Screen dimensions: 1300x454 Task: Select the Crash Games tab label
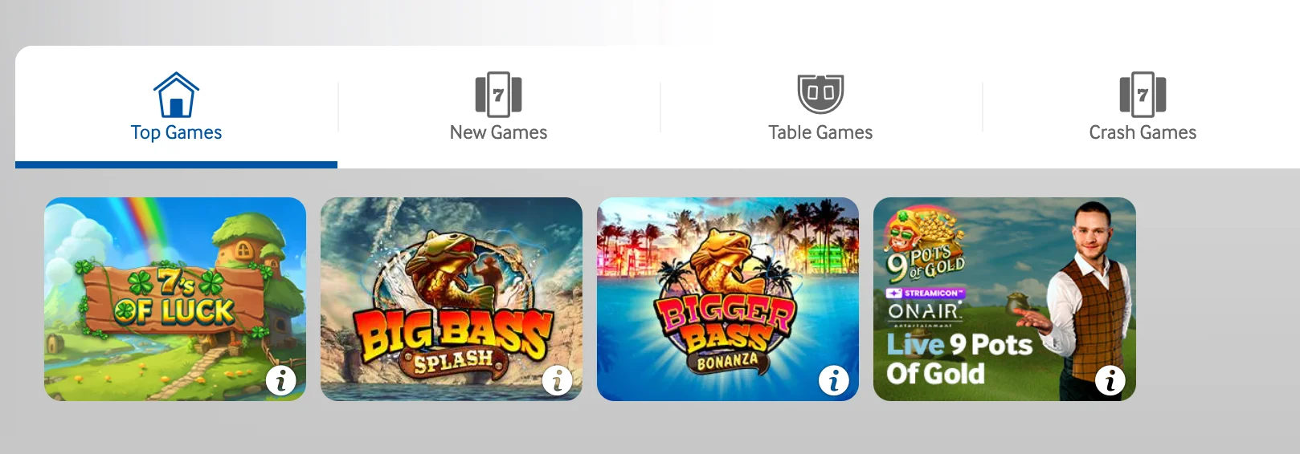click(x=1143, y=132)
